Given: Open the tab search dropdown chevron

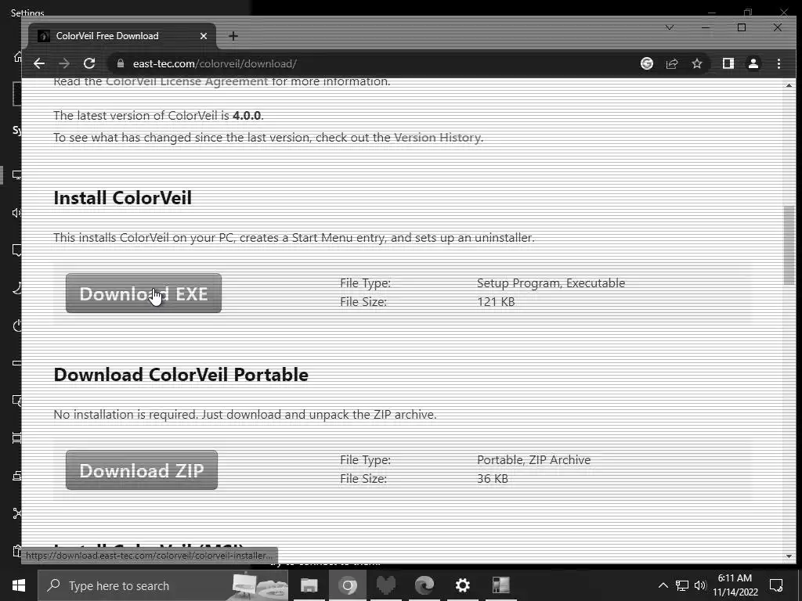Looking at the screenshot, I should click(x=669, y=27).
